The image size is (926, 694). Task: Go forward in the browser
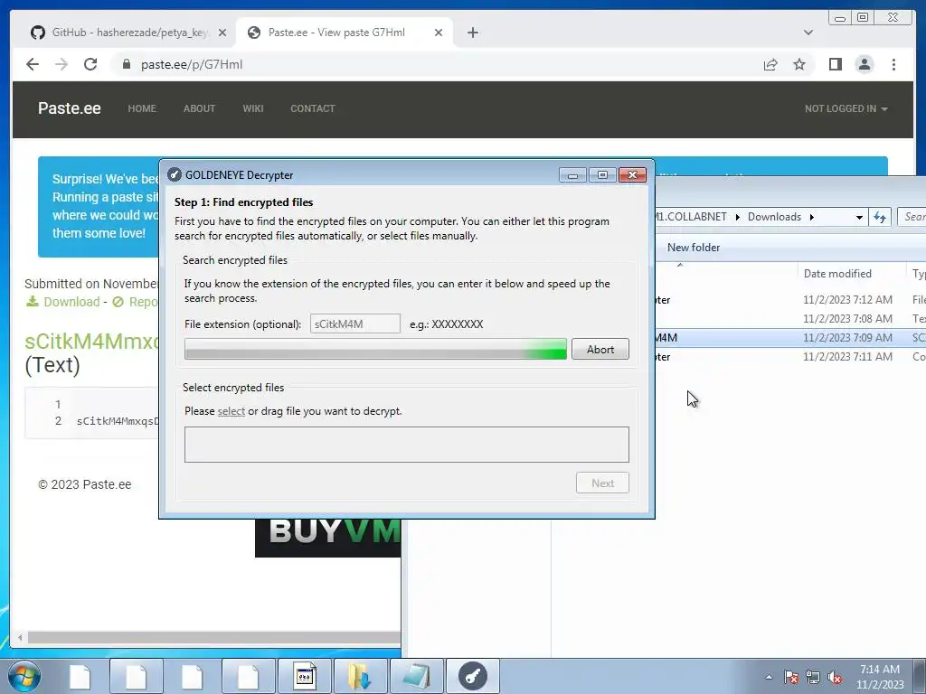61,64
